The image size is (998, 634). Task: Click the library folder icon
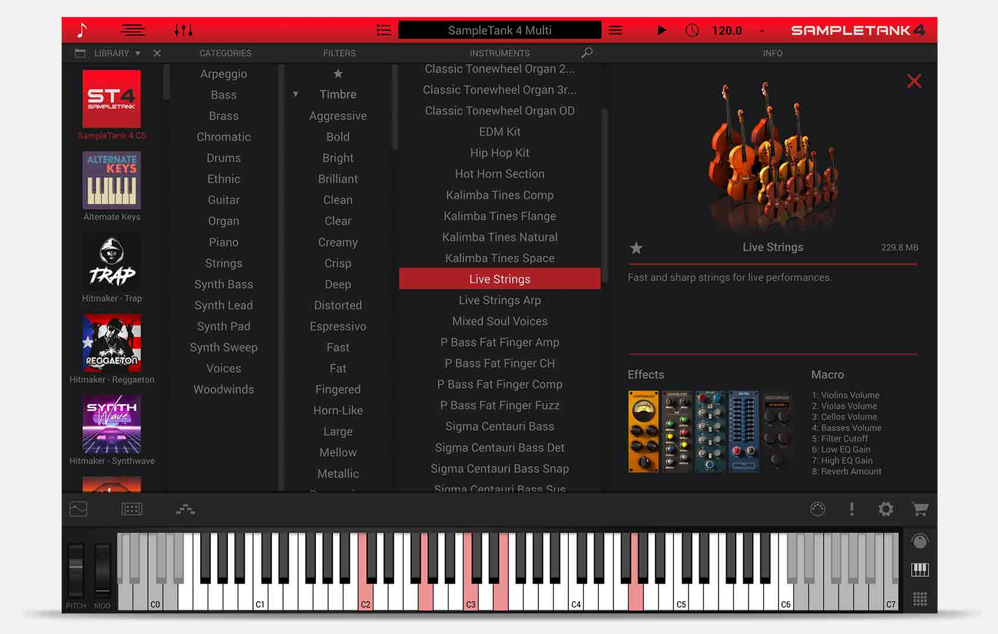80,53
